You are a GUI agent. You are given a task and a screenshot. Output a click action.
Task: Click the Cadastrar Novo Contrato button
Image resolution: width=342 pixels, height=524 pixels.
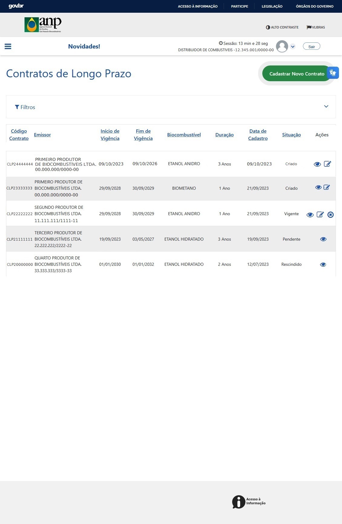coord(297,74)
